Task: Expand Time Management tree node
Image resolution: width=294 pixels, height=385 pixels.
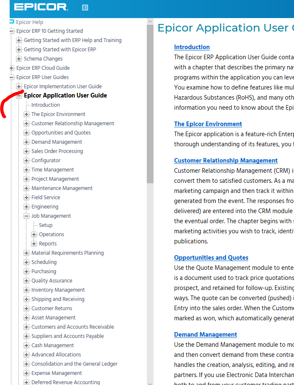Action: (26, 170)
